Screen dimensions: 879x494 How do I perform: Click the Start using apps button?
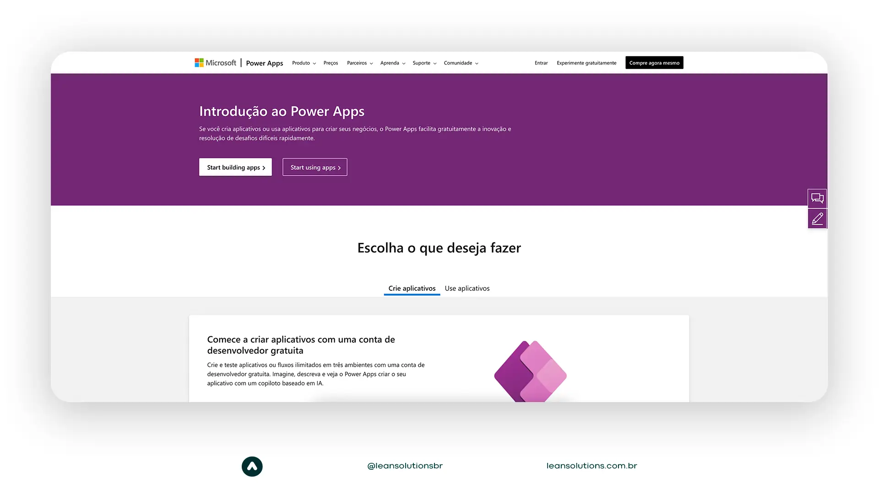315,167
